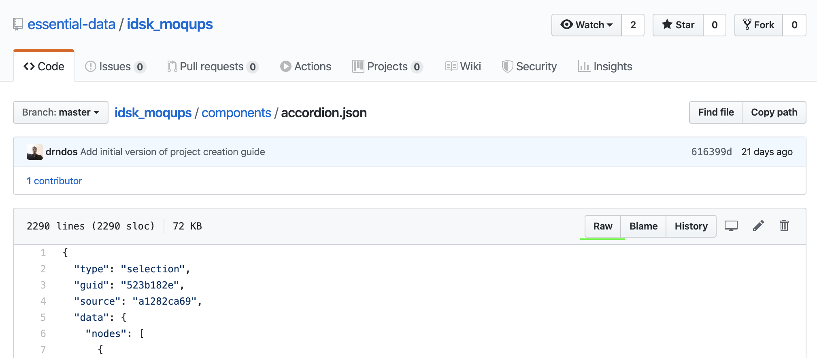Expand the Branch: master dropdown
This screenshot has height=358, width=817.
pyautogui.click(x=61, y=112)
